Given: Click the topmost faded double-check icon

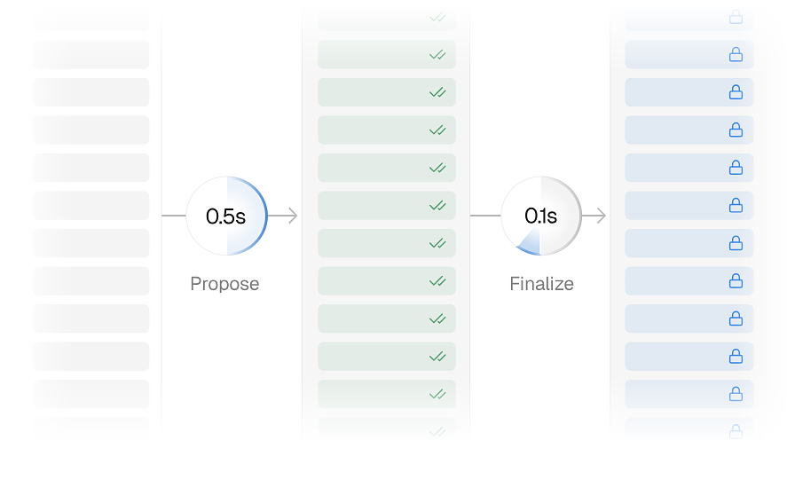Looking at the screenshot, I should click(x=437, y=17).
